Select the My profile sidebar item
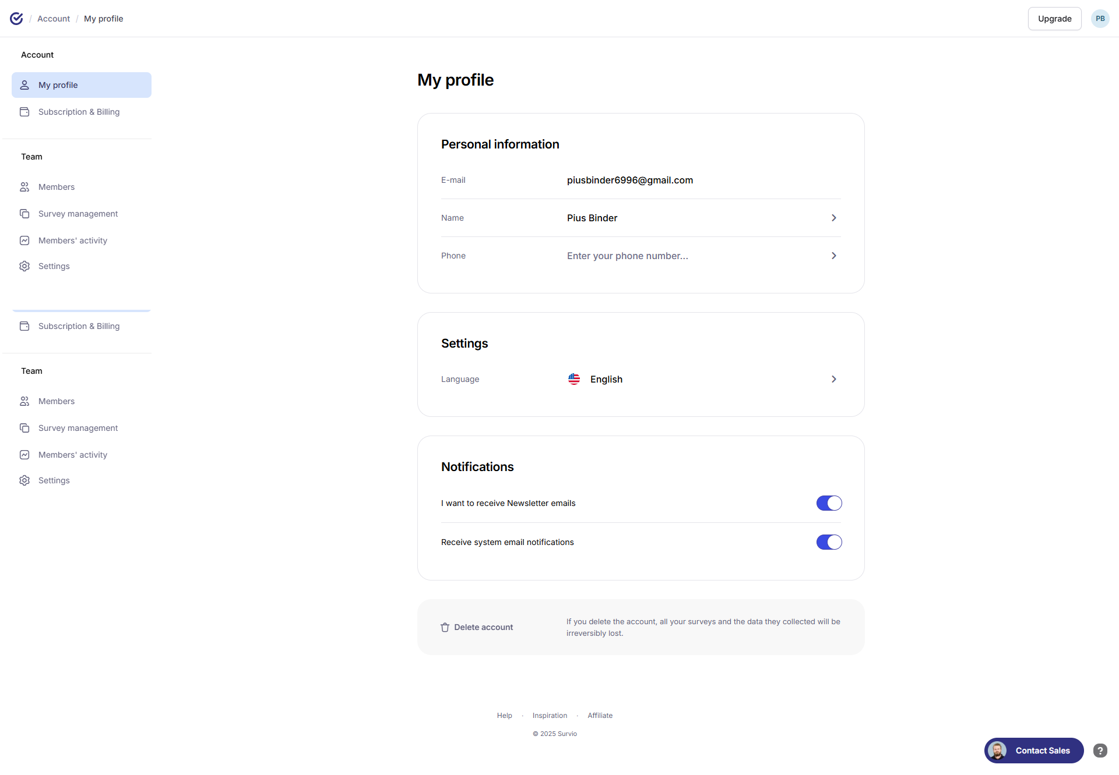The height and width of the screenshot is (775, 1119). (82, 85)
